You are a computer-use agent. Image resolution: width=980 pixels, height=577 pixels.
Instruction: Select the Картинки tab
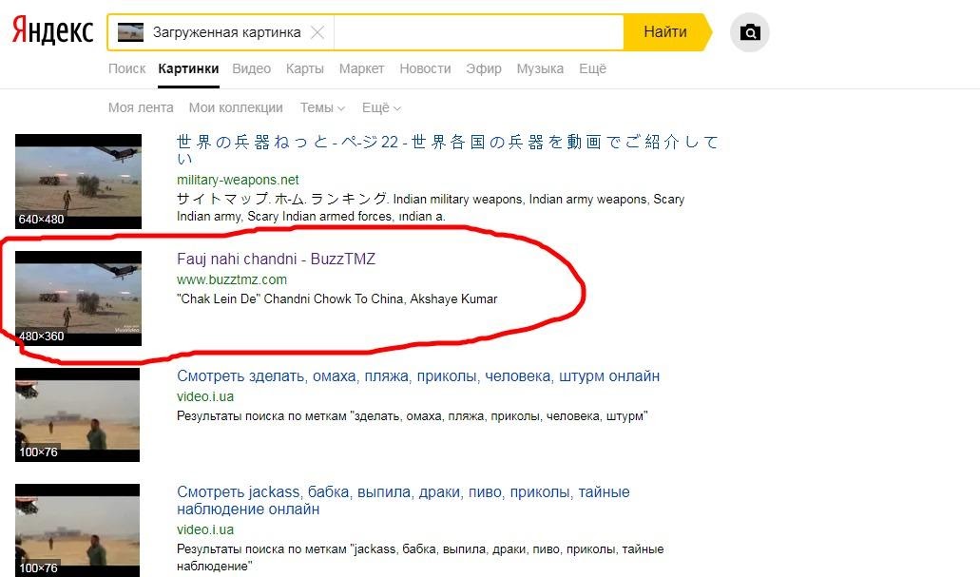[x=188, y=68]
